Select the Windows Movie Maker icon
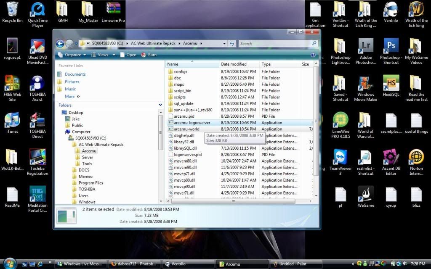Image resolution: width=431 pixels, height=269 pixels. click(x=366, y=89)
